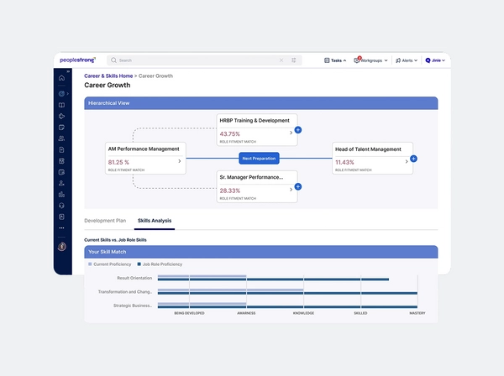Image resolution: width=504 pixels, height=376 pixels.
Task: Clear the search with the X icon
Action: tap(281, 60)
